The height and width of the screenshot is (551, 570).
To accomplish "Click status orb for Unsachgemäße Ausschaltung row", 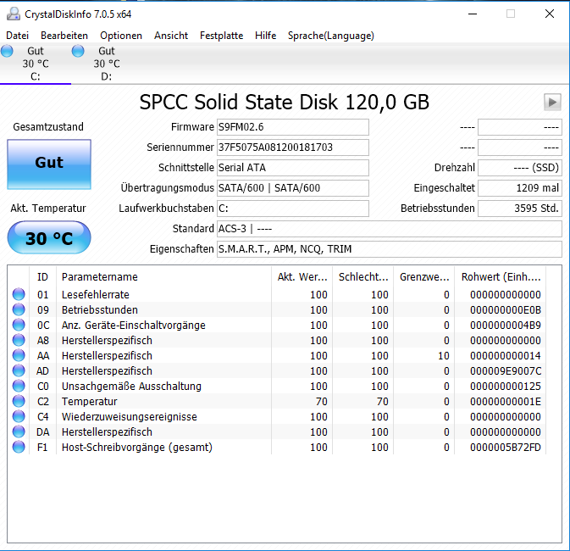I will pos(19,386).
